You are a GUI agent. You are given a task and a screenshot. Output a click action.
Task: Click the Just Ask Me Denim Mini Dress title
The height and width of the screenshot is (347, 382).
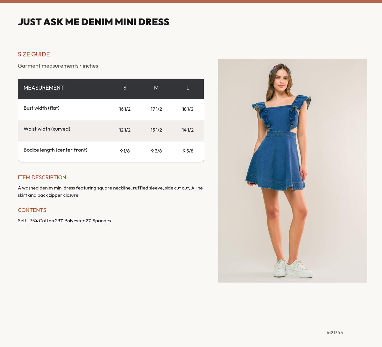pos(94,22)
